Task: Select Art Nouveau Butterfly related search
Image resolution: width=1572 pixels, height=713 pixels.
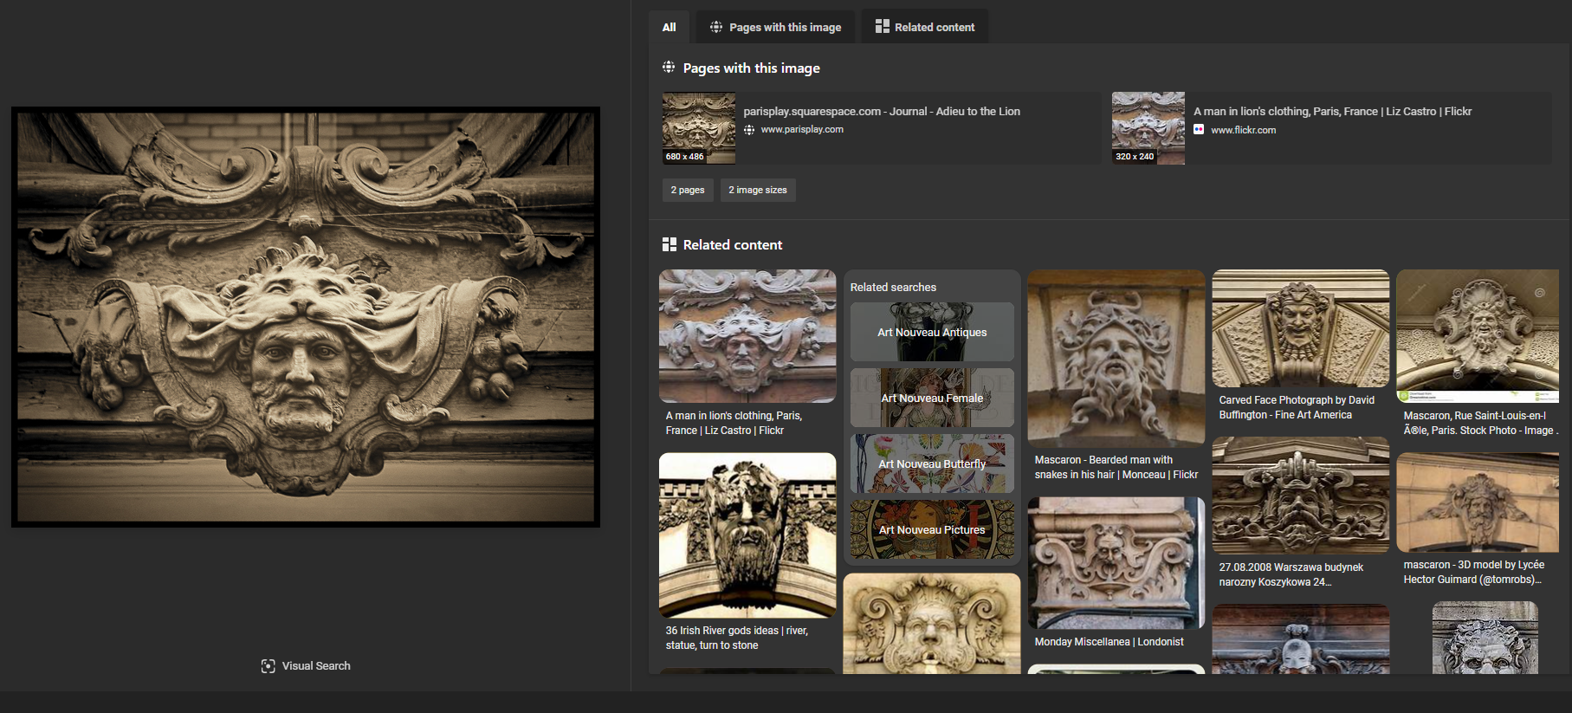Action: coord(932,463)
